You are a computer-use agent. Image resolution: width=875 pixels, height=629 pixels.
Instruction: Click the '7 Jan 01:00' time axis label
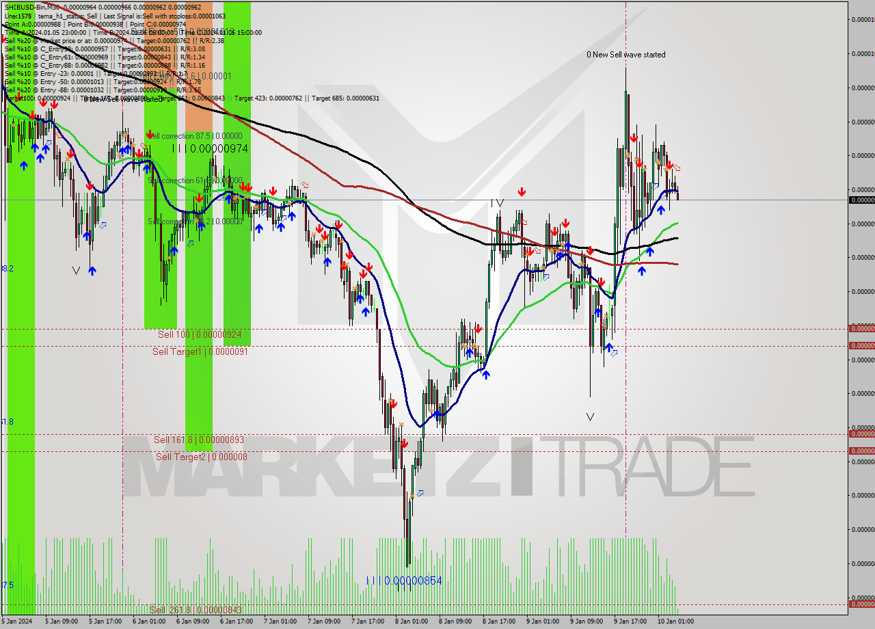pyautogui.click(x=280, y=621)
